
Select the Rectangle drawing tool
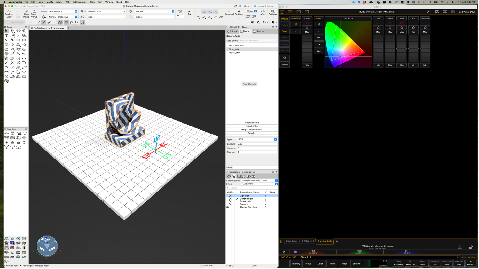(18, 40)
